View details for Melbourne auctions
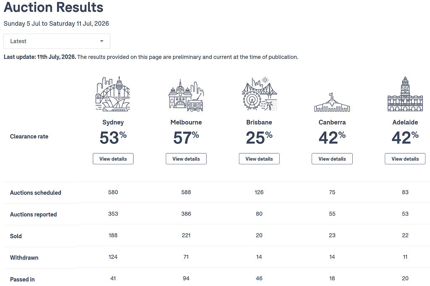This screenshot has width=430, height=286. pos(186,159)
